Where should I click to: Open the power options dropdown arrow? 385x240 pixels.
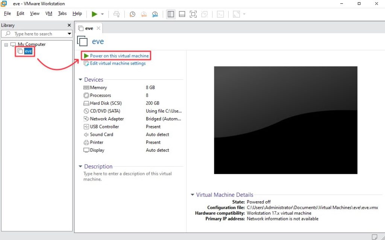102,14
